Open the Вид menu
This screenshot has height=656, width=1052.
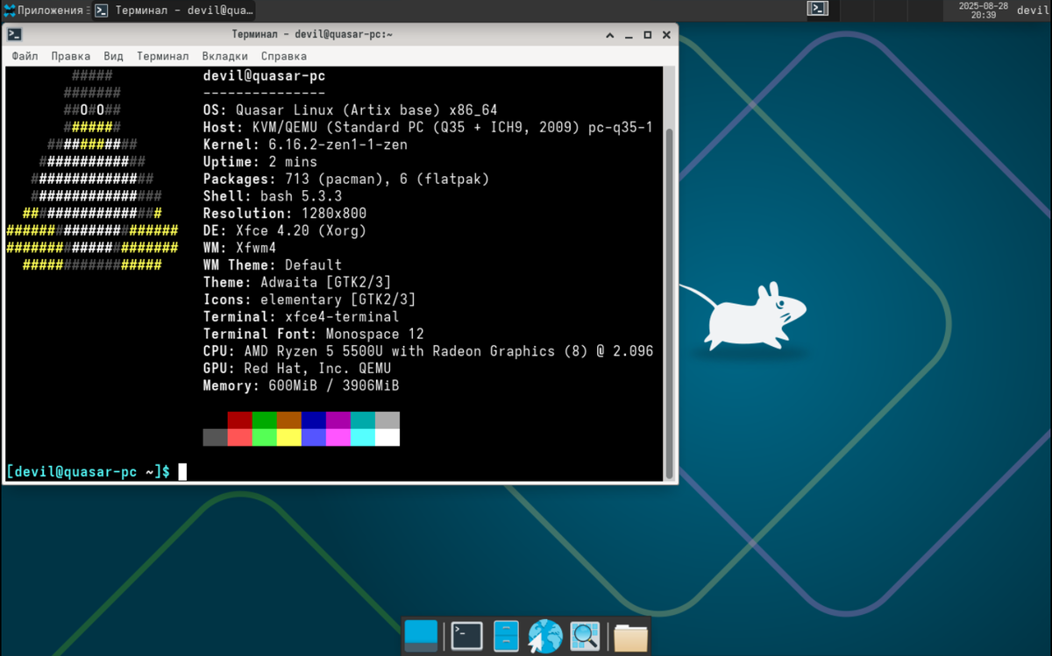click(x=112, y=55)
